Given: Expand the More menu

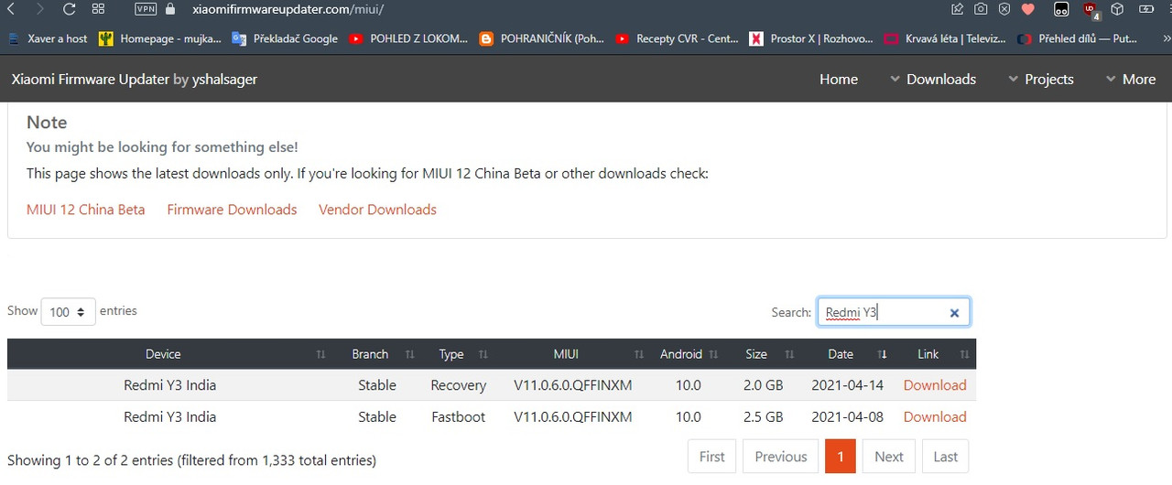Looking at the screenshot, I should [x=1131, y=79].
